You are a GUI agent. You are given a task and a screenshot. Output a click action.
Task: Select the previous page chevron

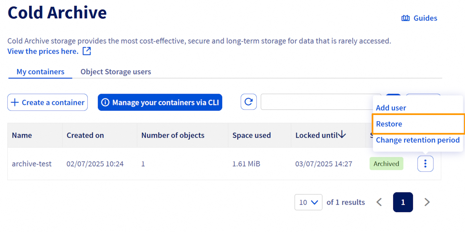pos(379,202)
